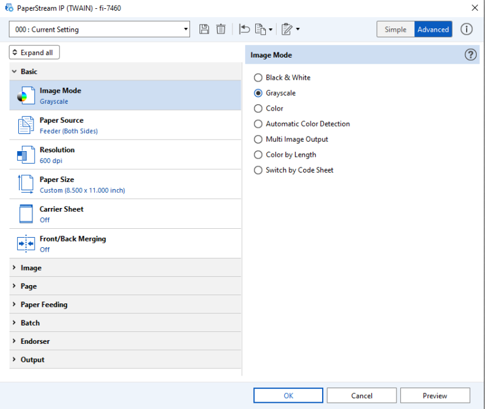Select the Front/Back Merging icon
The image size is (485, 409).
26,243
